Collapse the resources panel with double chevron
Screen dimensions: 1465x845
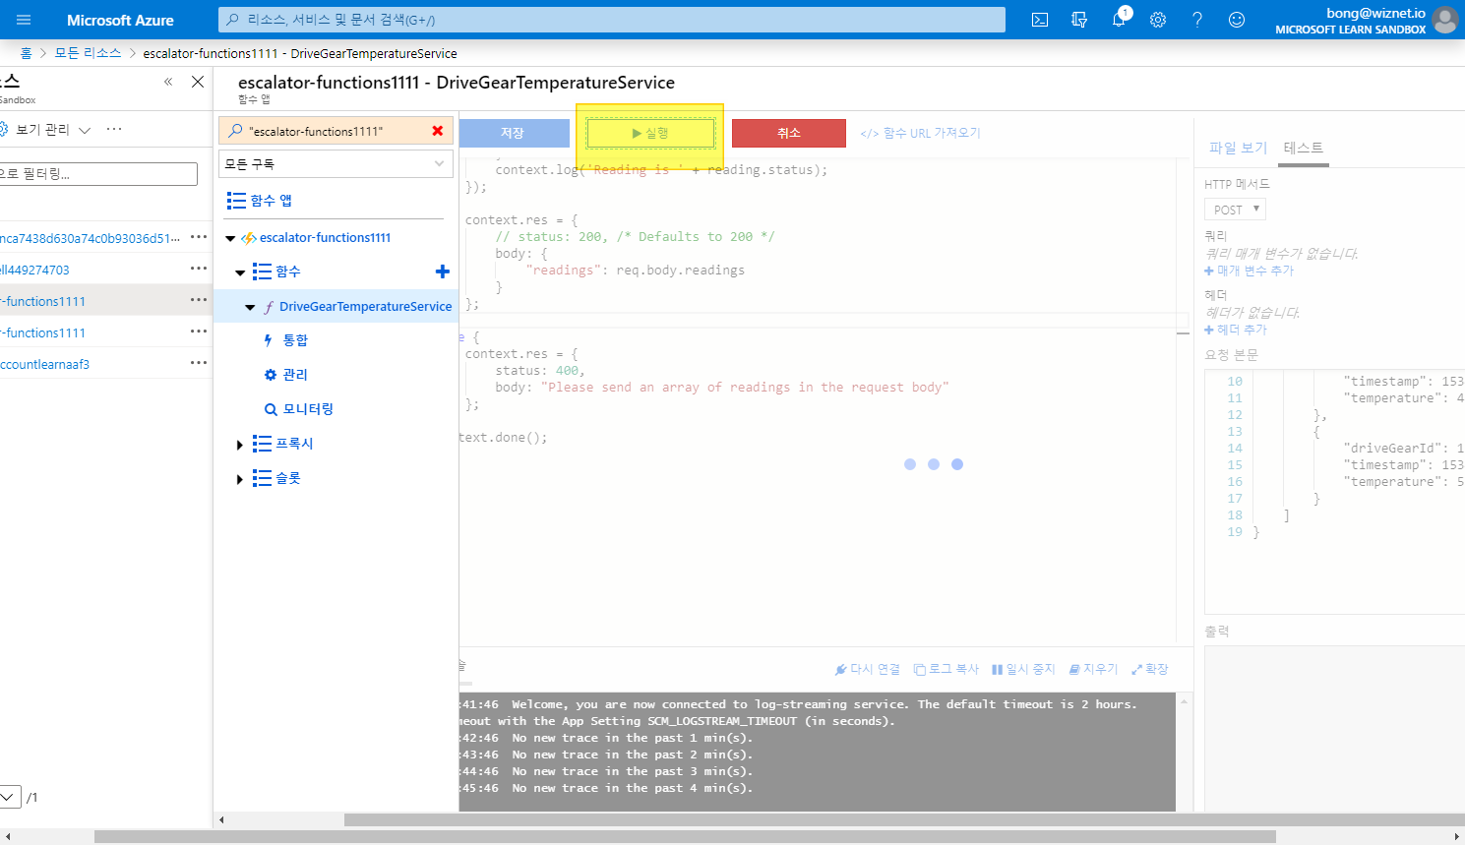168,82
